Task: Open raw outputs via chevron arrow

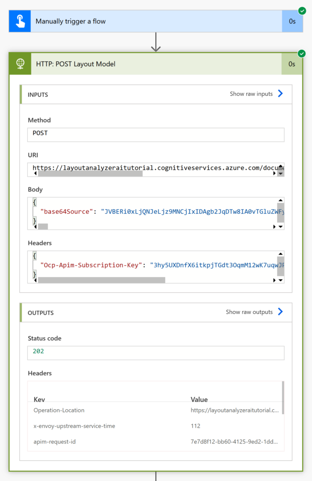Action: [x=280, y=312]
